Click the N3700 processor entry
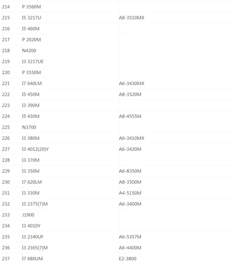238x262 pixels. [x=30, y=127]
